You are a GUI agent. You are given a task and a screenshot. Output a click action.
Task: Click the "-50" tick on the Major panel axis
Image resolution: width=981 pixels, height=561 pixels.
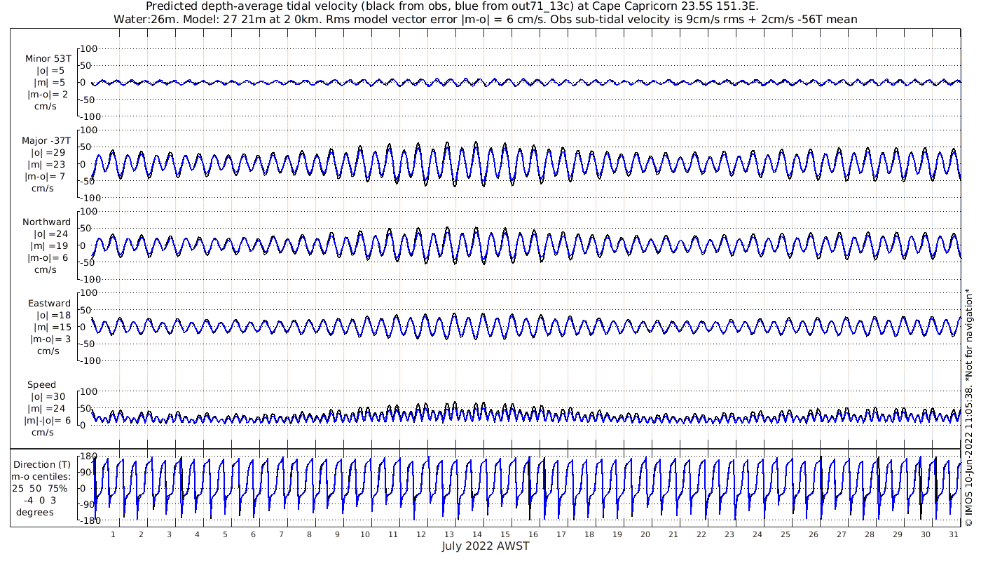[89, 181]
